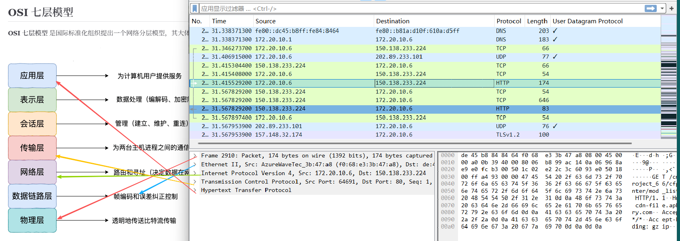Focus the display filter input field
The width and height of the screenshot is (680, 241).
pyautogui.click(x=421, y=8)
